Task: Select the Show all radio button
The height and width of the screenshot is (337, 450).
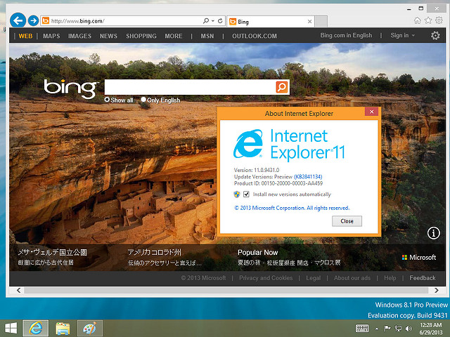Action: [107, 100]
